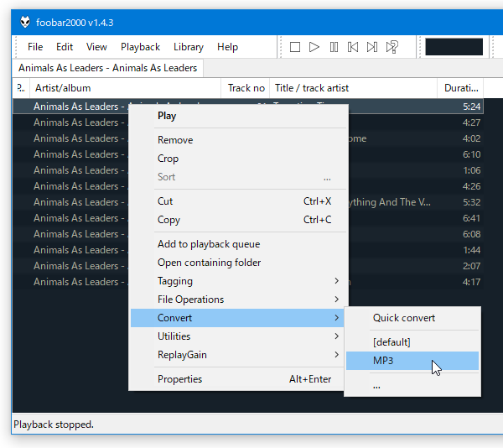Open the Library menu

(x=189, y=47)
